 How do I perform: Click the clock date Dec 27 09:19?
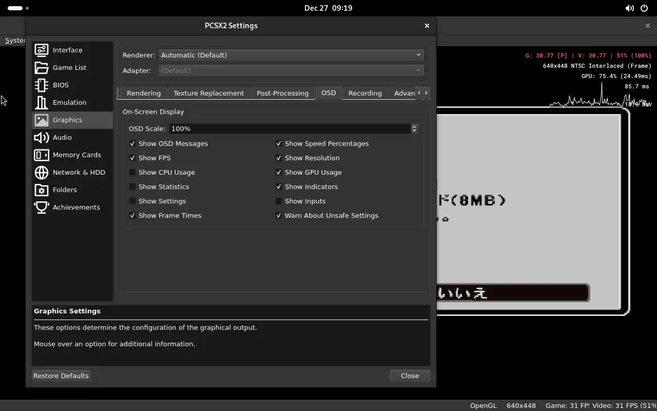(x=328, y=8)
